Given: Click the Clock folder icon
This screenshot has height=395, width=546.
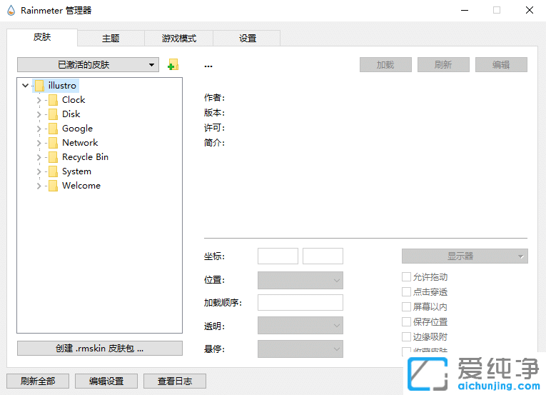Looking at the screenshot, I should (53, 100).
